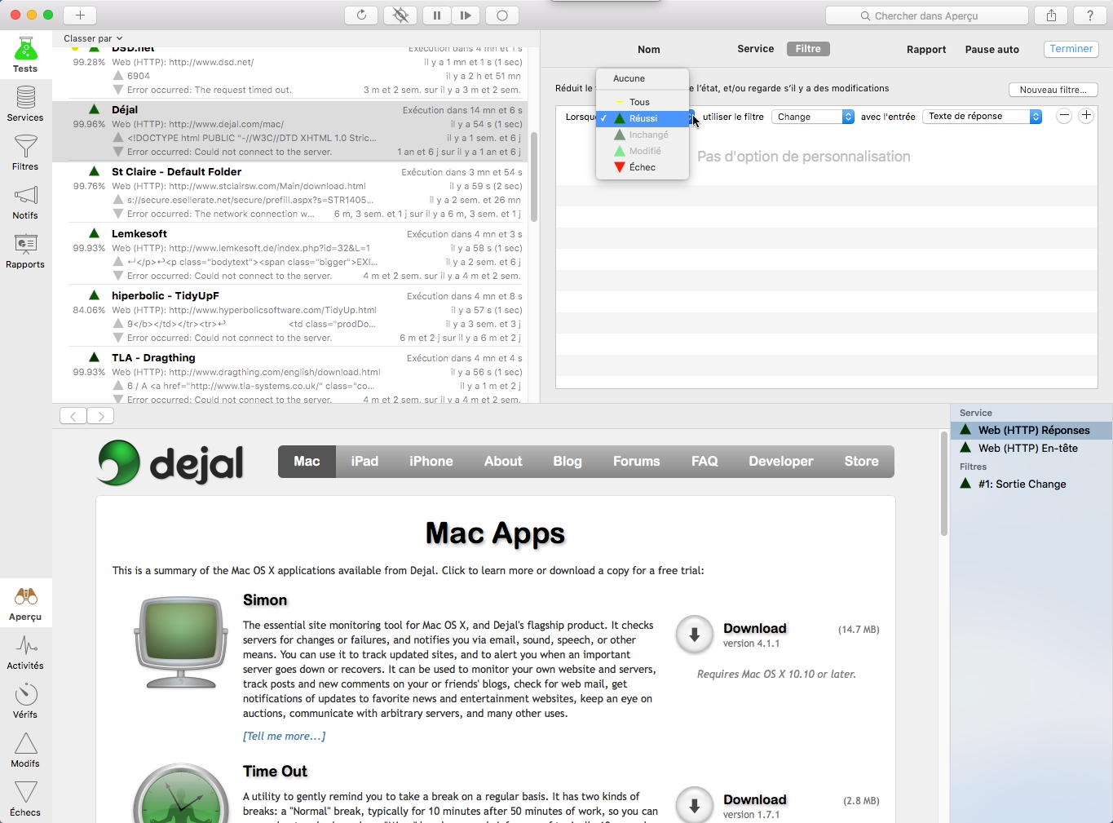The width and height of the screenshot is (1113, 823).
Task: Click the crossed-out target toolbar icon
Action: pyautogui.click(x=400, y=15)
